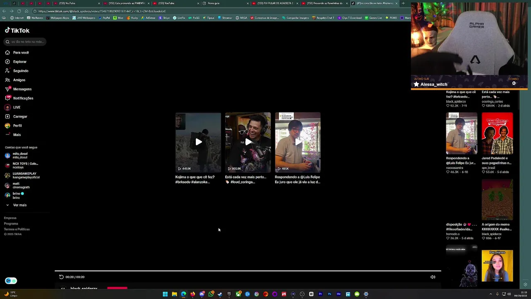Open Steam from the taskbar
Screen dimensions: 531x299
pyautogui.click(x=220, y=294)
